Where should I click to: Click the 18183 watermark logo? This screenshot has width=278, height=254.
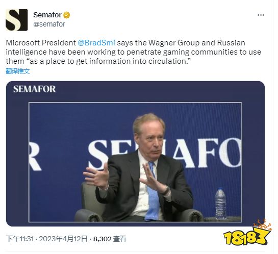click(x=247, y=232)
